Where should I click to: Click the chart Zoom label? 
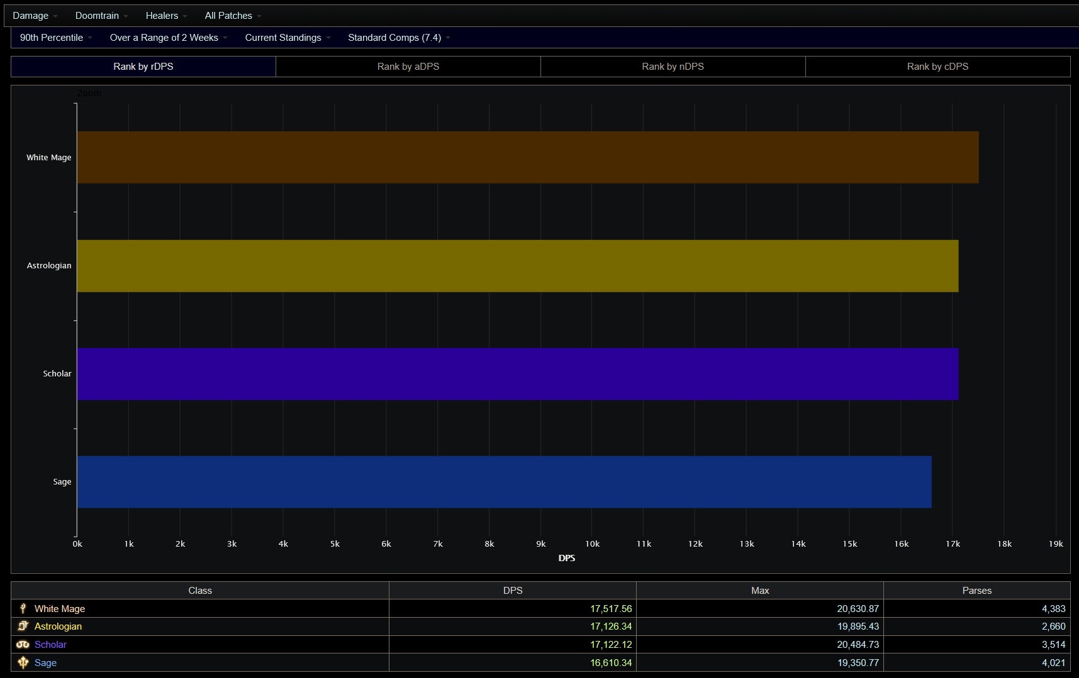pyautogui.click(x=89, y=93)
